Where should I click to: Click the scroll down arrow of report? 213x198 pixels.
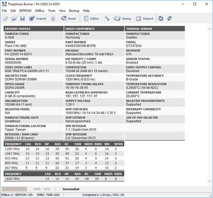(x=209, y=181)
